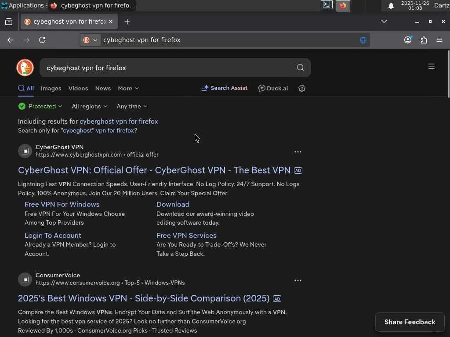Open the system notifications bell
Image resolution: width=450 pixels, height=337 pixels.
point(391,6)
